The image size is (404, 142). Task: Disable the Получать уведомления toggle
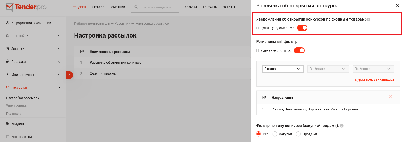(x=302, y=28)
